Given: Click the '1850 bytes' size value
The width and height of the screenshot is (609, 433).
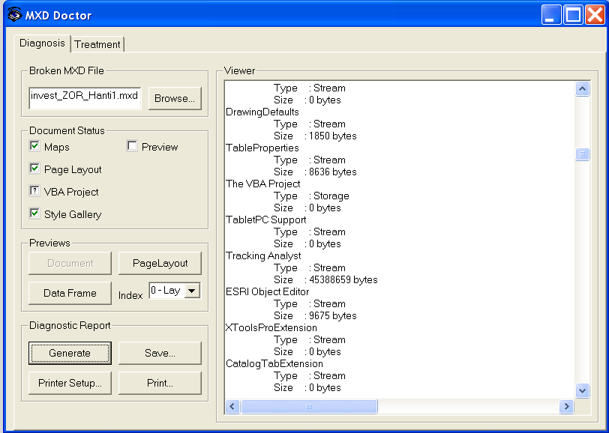Looking at the screenshot, I should [x=333, y=136].
